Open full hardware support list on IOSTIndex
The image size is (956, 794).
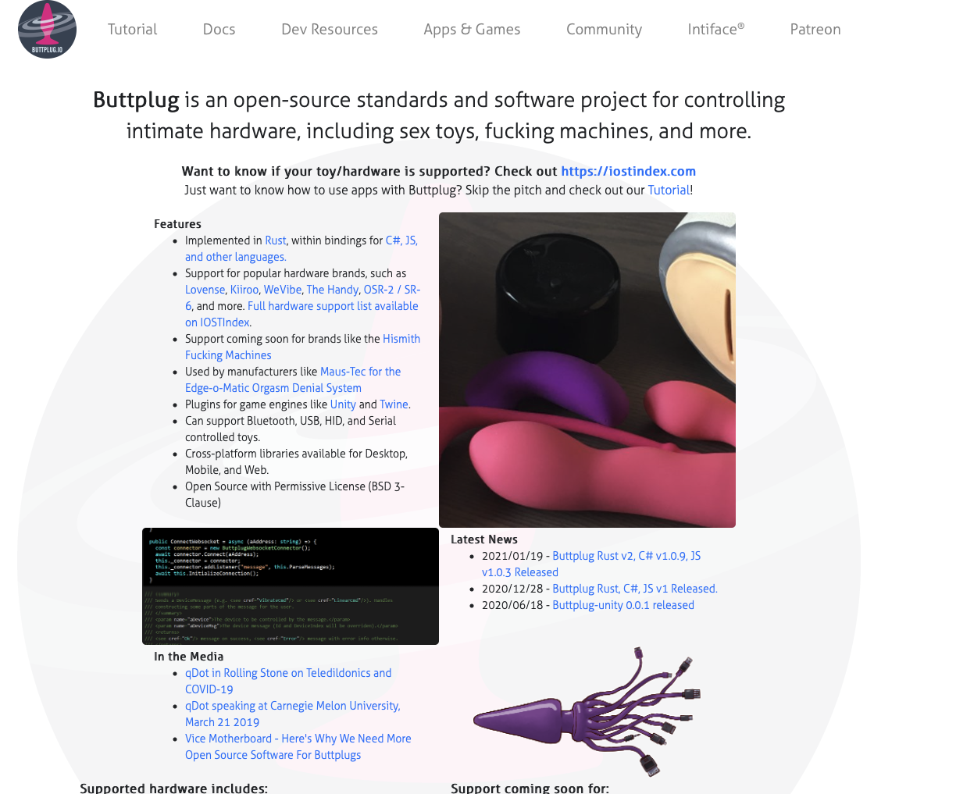click(x=301, y=314)
